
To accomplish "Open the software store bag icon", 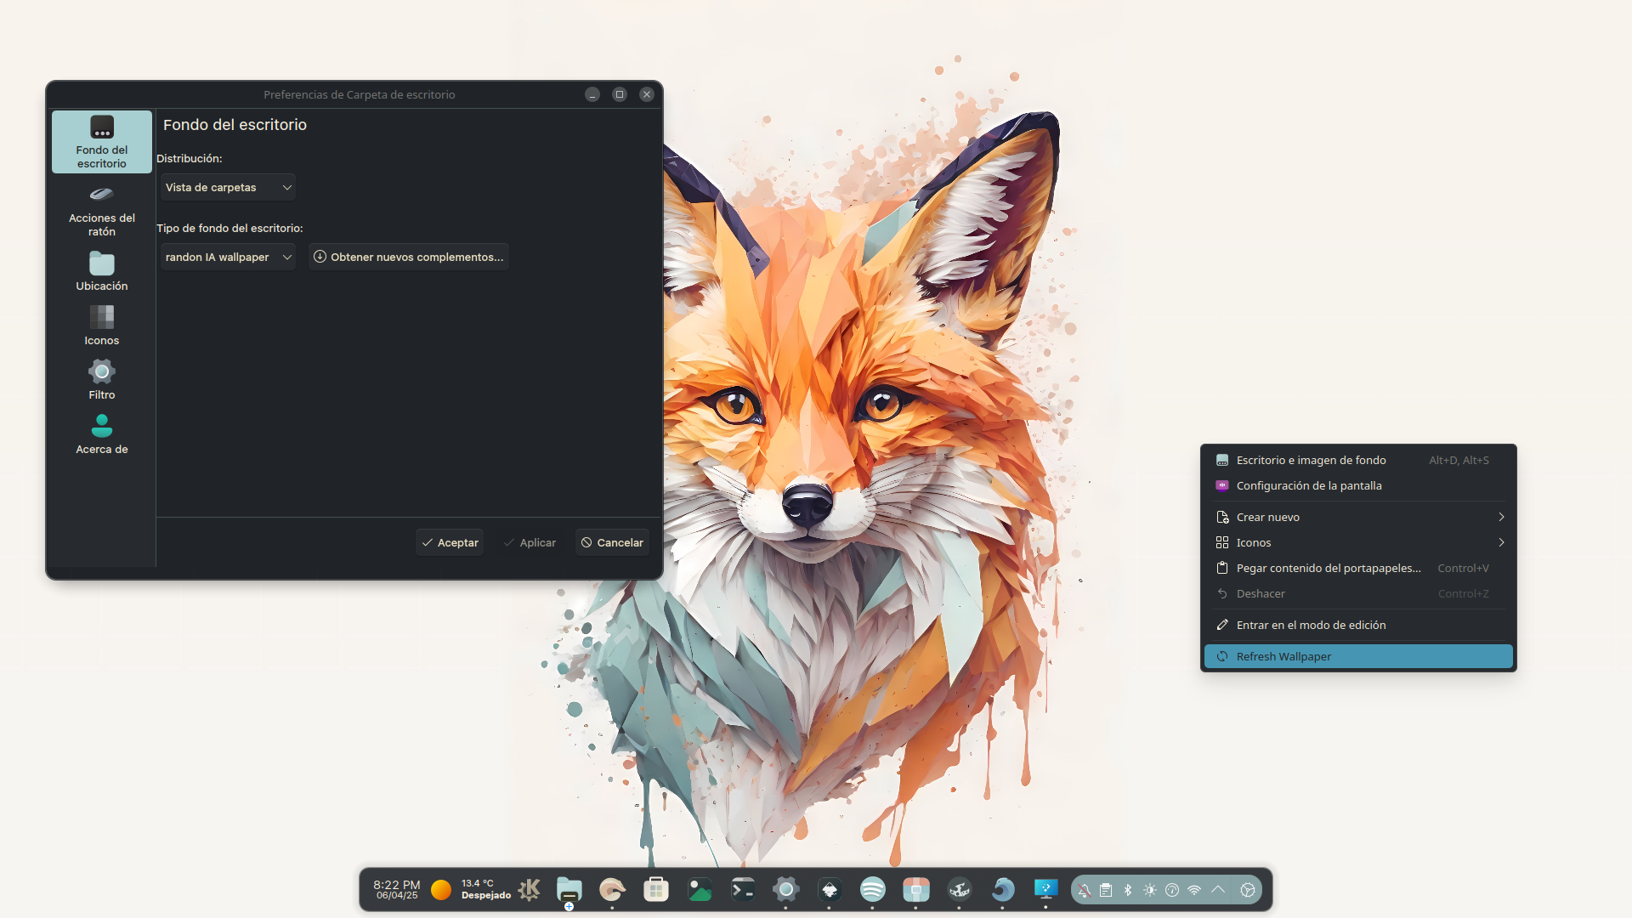I will point(655,890).
